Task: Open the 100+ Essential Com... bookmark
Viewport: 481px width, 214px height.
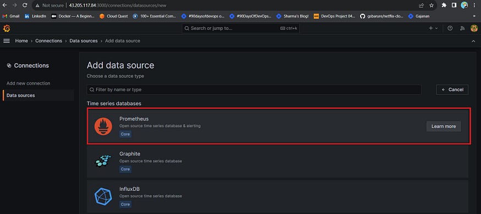Action: (154, 16)
